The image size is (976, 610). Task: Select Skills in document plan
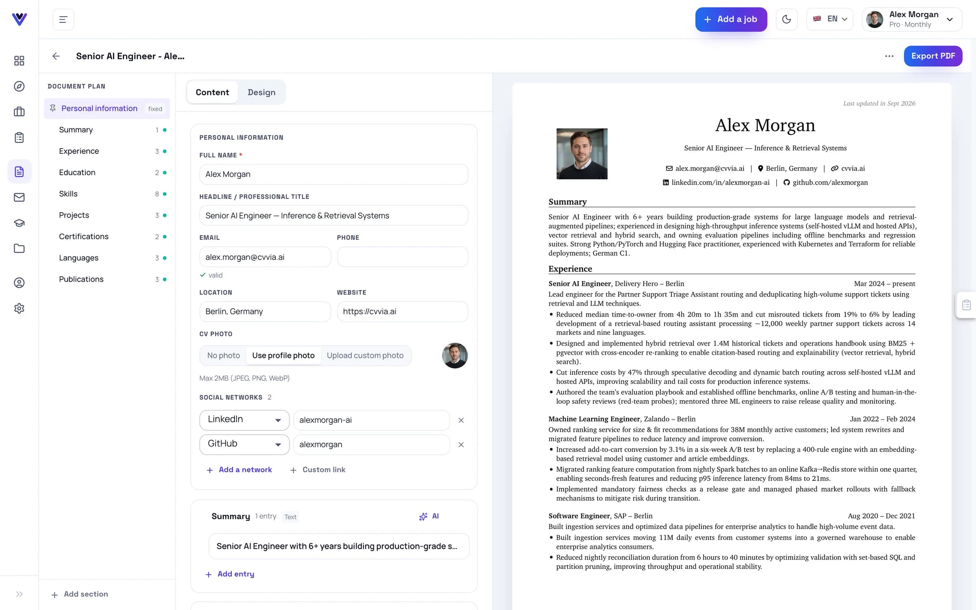point(107,194)
